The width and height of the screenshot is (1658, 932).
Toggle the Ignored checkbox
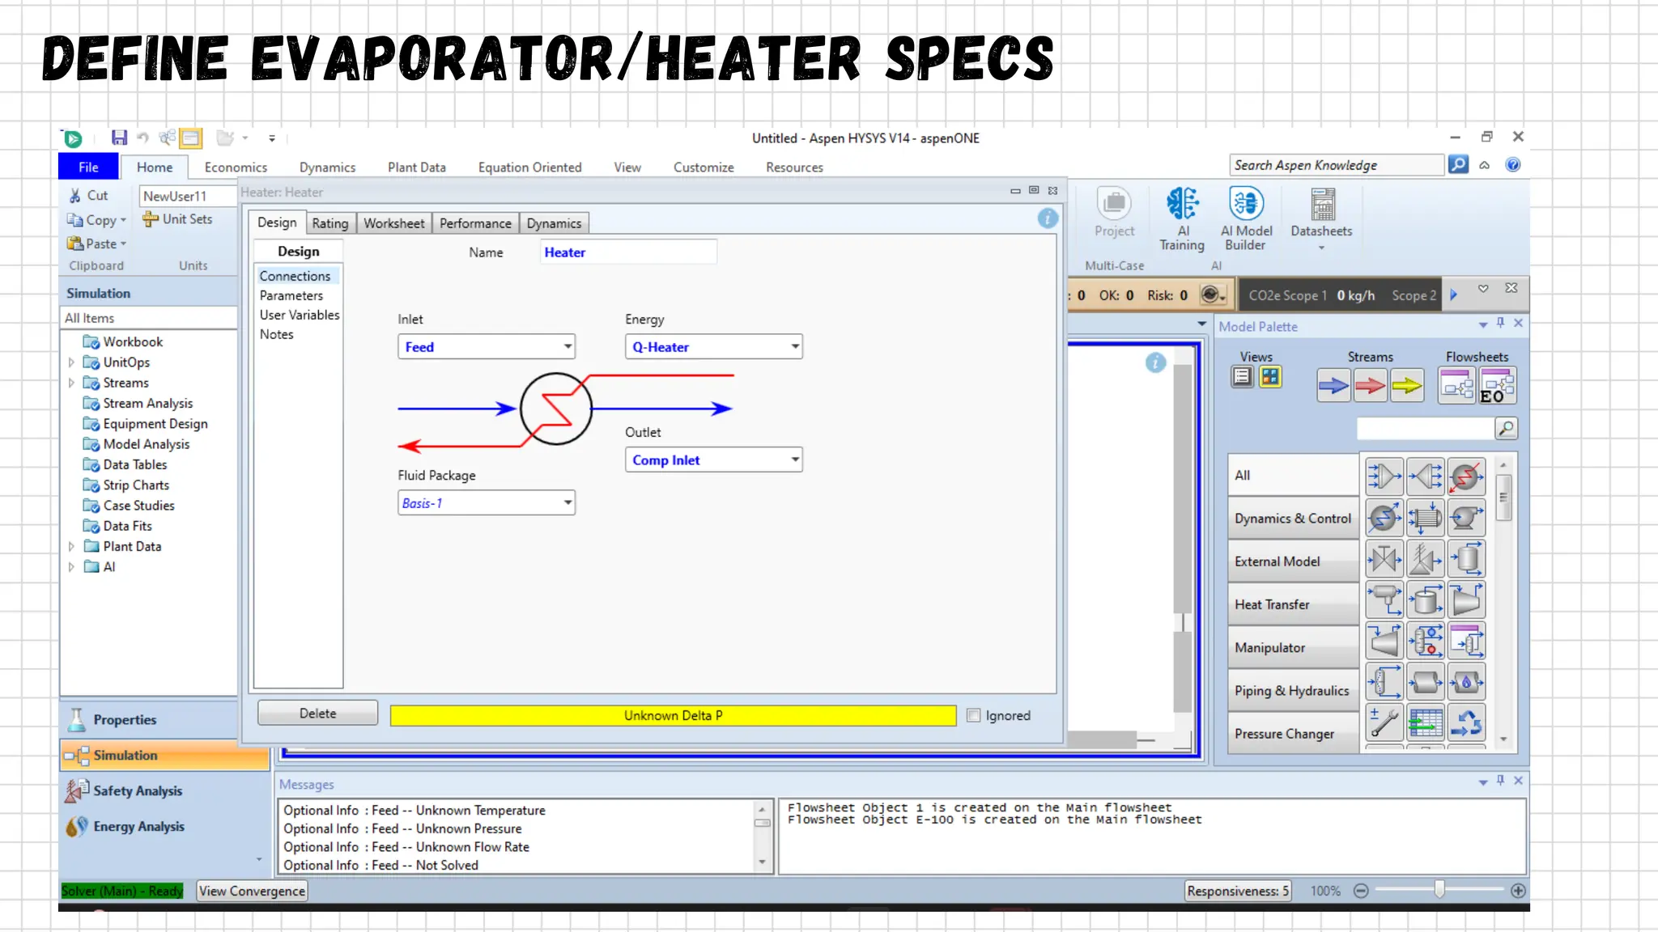click(x=974, y=715)
